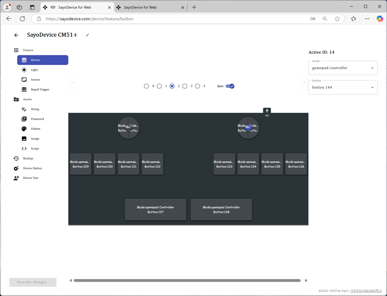Click the String pencil-lines icon

click(x=24, y=109)
